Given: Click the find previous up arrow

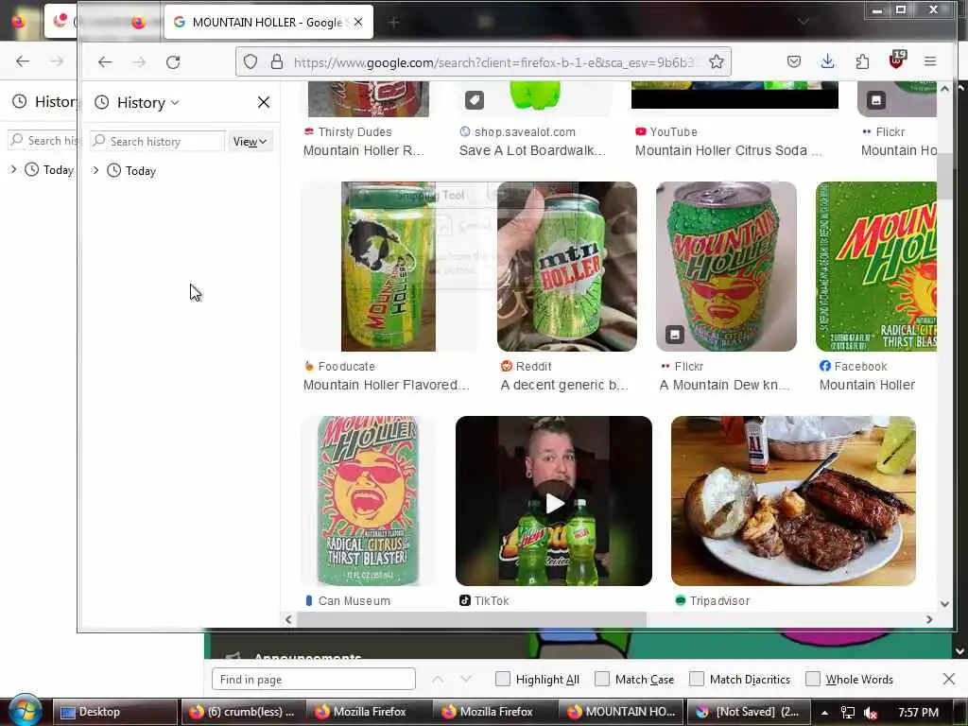Looking at the screenshot, I should 438,679.
